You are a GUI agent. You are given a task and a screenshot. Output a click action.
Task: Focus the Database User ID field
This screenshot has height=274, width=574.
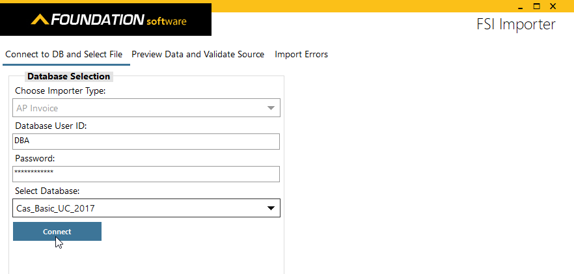click(146, 141)
